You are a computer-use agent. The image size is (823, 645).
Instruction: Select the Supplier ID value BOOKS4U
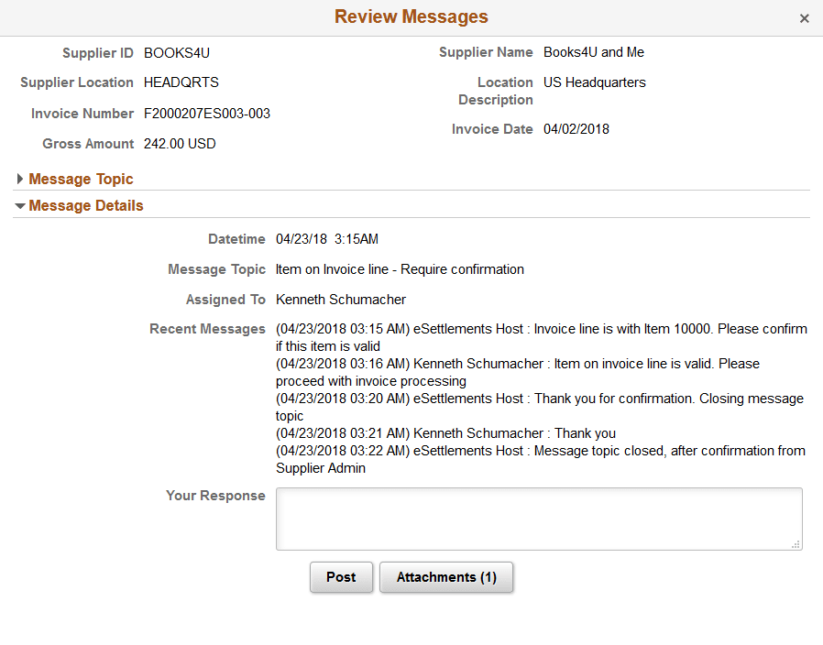[x=176, y=53]
